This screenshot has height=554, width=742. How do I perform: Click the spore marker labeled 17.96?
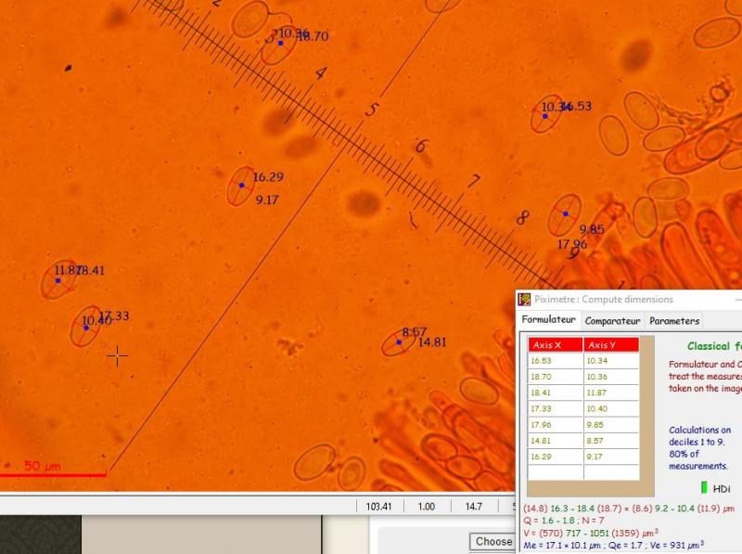pyautogui.click(x=564, y=215)
